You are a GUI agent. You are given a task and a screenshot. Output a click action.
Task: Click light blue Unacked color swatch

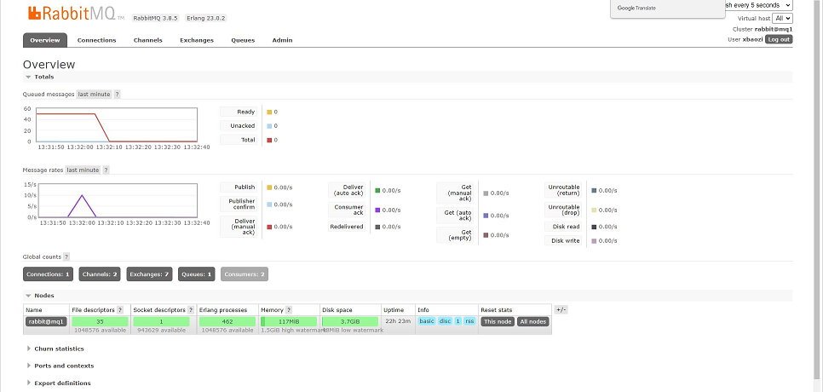[269, 126]
